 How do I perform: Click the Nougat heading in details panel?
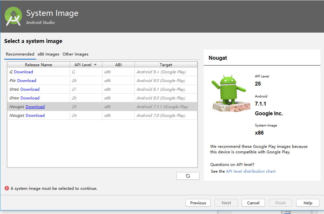pos(218,58)
